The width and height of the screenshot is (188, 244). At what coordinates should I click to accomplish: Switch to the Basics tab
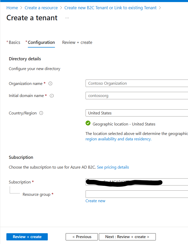tap(14, 42)
